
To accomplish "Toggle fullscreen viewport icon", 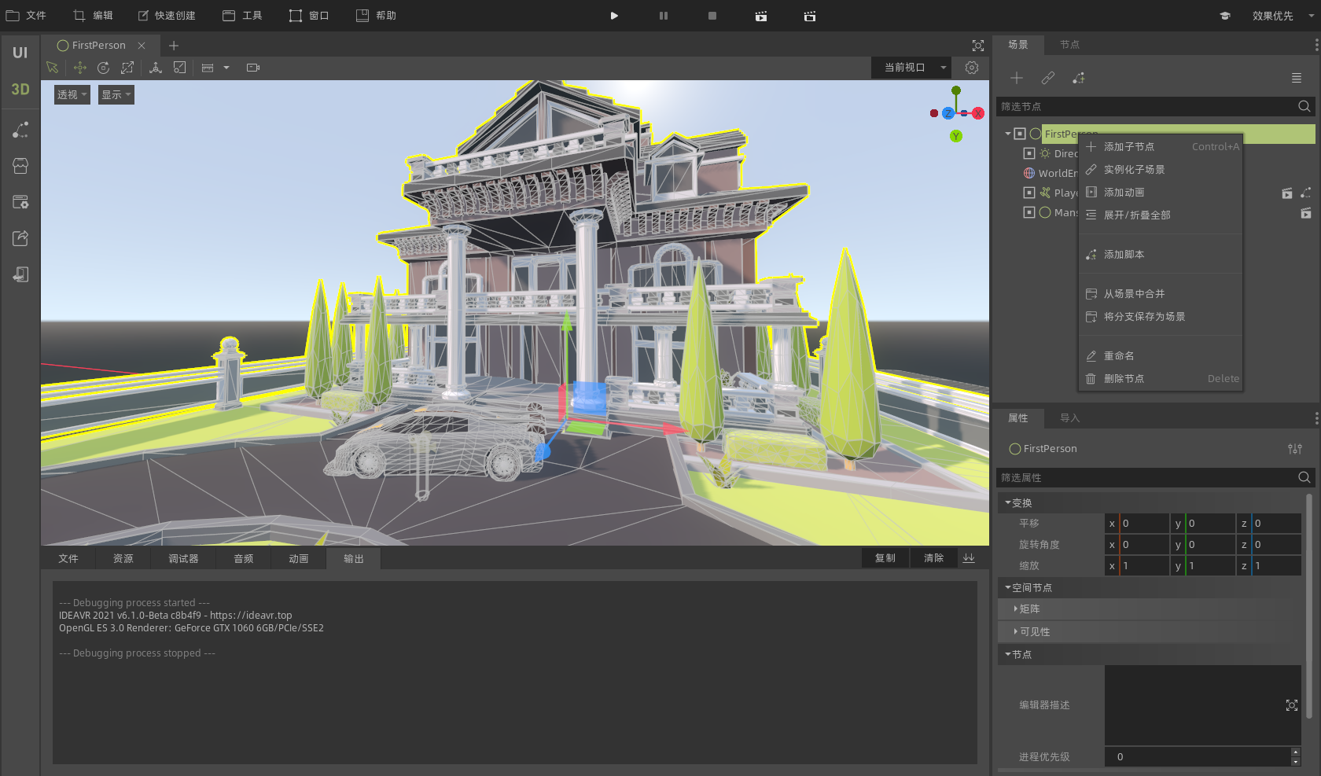I will point(978,46).
